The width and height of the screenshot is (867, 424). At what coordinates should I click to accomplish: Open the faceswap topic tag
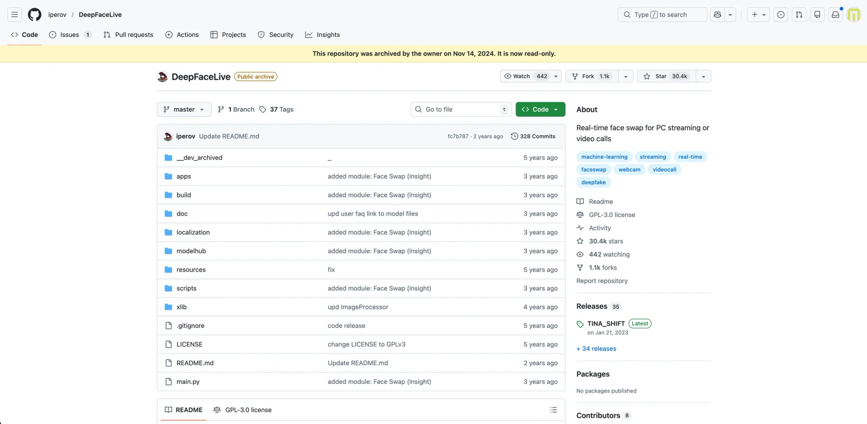594,170
